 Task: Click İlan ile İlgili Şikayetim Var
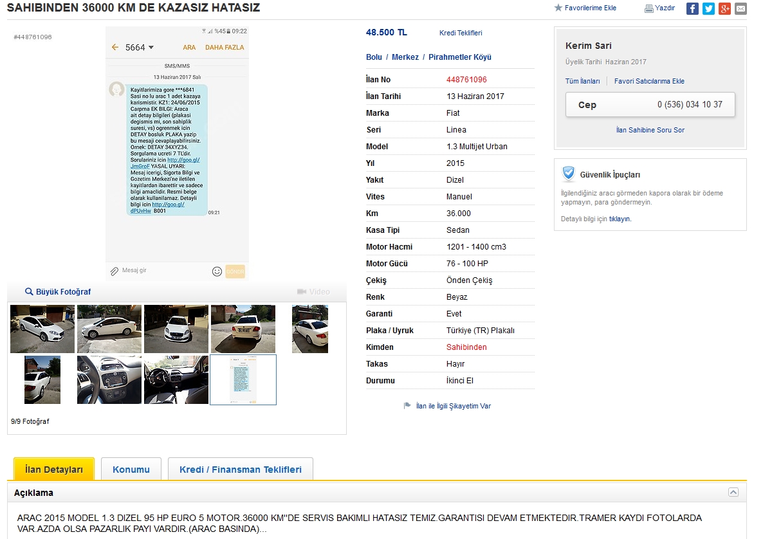454,406
